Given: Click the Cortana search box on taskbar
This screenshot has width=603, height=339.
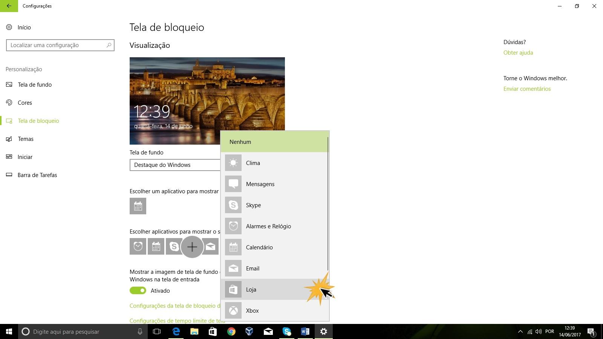Looking at the screenshot, I should coord(82,331).
